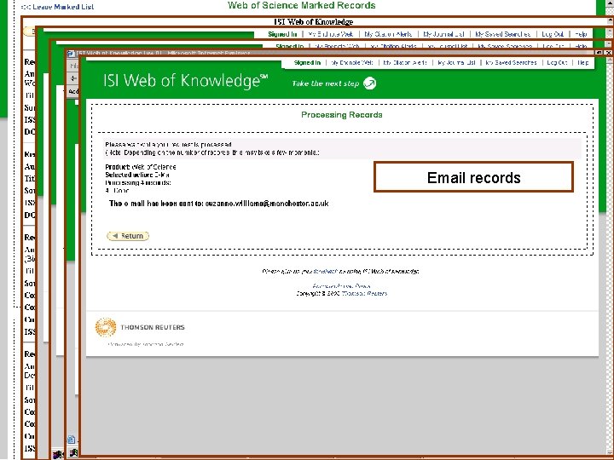Open the Thomson Reuters copyright link
Screen dimensions: 614x460
[x=365, y=293]
